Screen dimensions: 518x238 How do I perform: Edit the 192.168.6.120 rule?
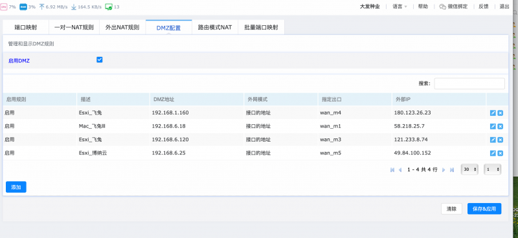[493, 140]
